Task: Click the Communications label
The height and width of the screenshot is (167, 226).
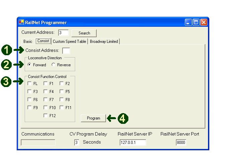Action: (x=38, y=134)
